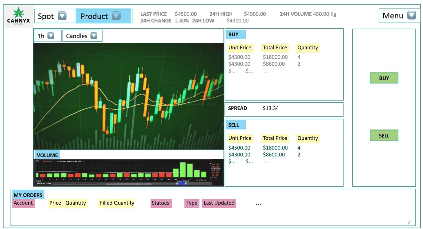Click the green SELL button

[384, 135]
